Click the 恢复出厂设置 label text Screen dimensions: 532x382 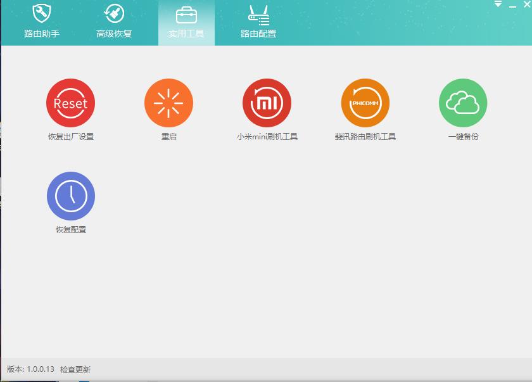(x=70, y=136)
